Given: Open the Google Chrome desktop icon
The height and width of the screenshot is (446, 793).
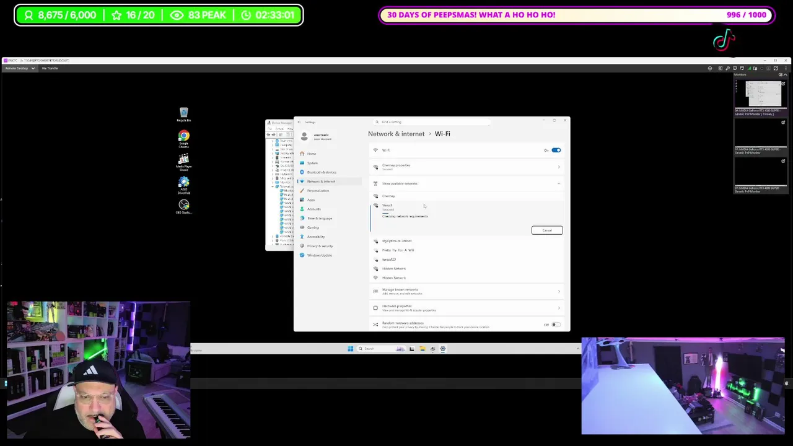Looking at the screenshot, I should 183,138.
